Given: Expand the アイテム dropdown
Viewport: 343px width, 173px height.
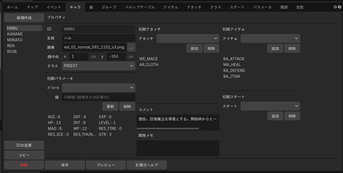Looking at the screenshot, I should click(x=270, y=39).
